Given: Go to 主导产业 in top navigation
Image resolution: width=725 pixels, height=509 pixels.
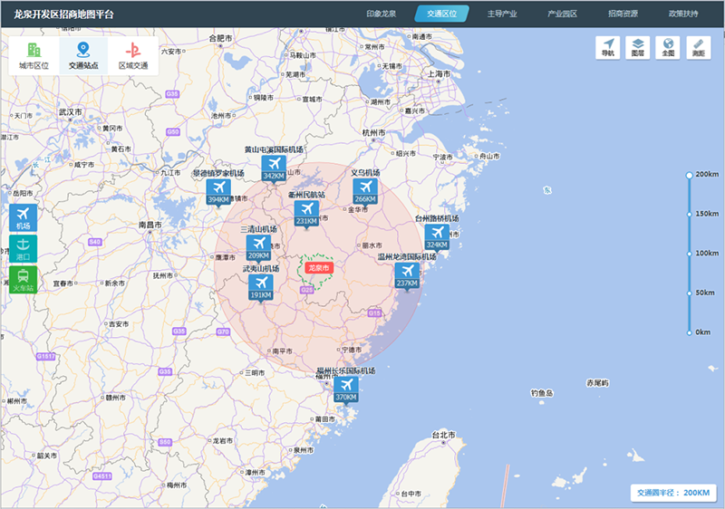Looking at the screenshot, I should click(502, 14).
